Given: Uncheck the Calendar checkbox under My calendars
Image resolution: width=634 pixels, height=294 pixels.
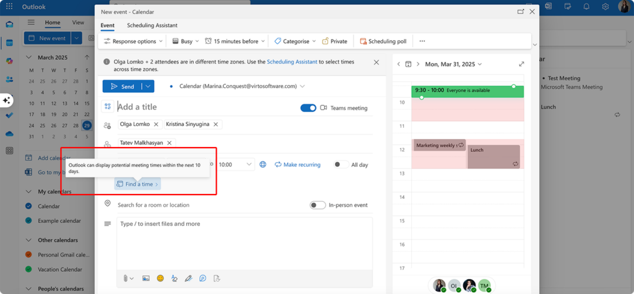Looking at the screenshot, I should pyautogui.click(x=28, y=206).
